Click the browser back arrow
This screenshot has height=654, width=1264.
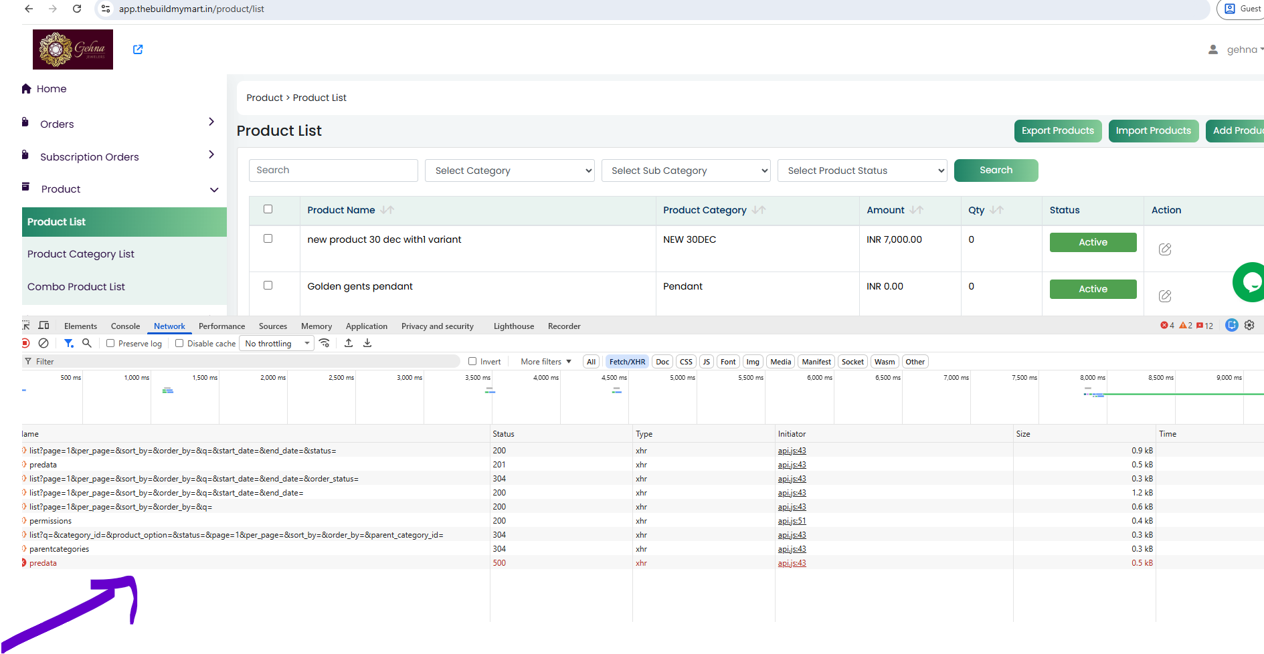(29, 9)
